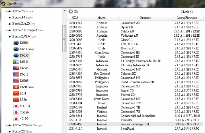The width and height of the screenshot is (205, 133).
Task: Select the Telecom NZ row
Action: pyautogui.click(x=135, y=74)
